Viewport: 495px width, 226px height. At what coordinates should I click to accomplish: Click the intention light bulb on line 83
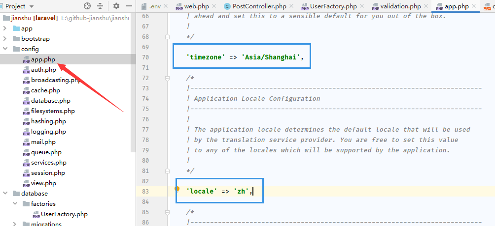177,189
